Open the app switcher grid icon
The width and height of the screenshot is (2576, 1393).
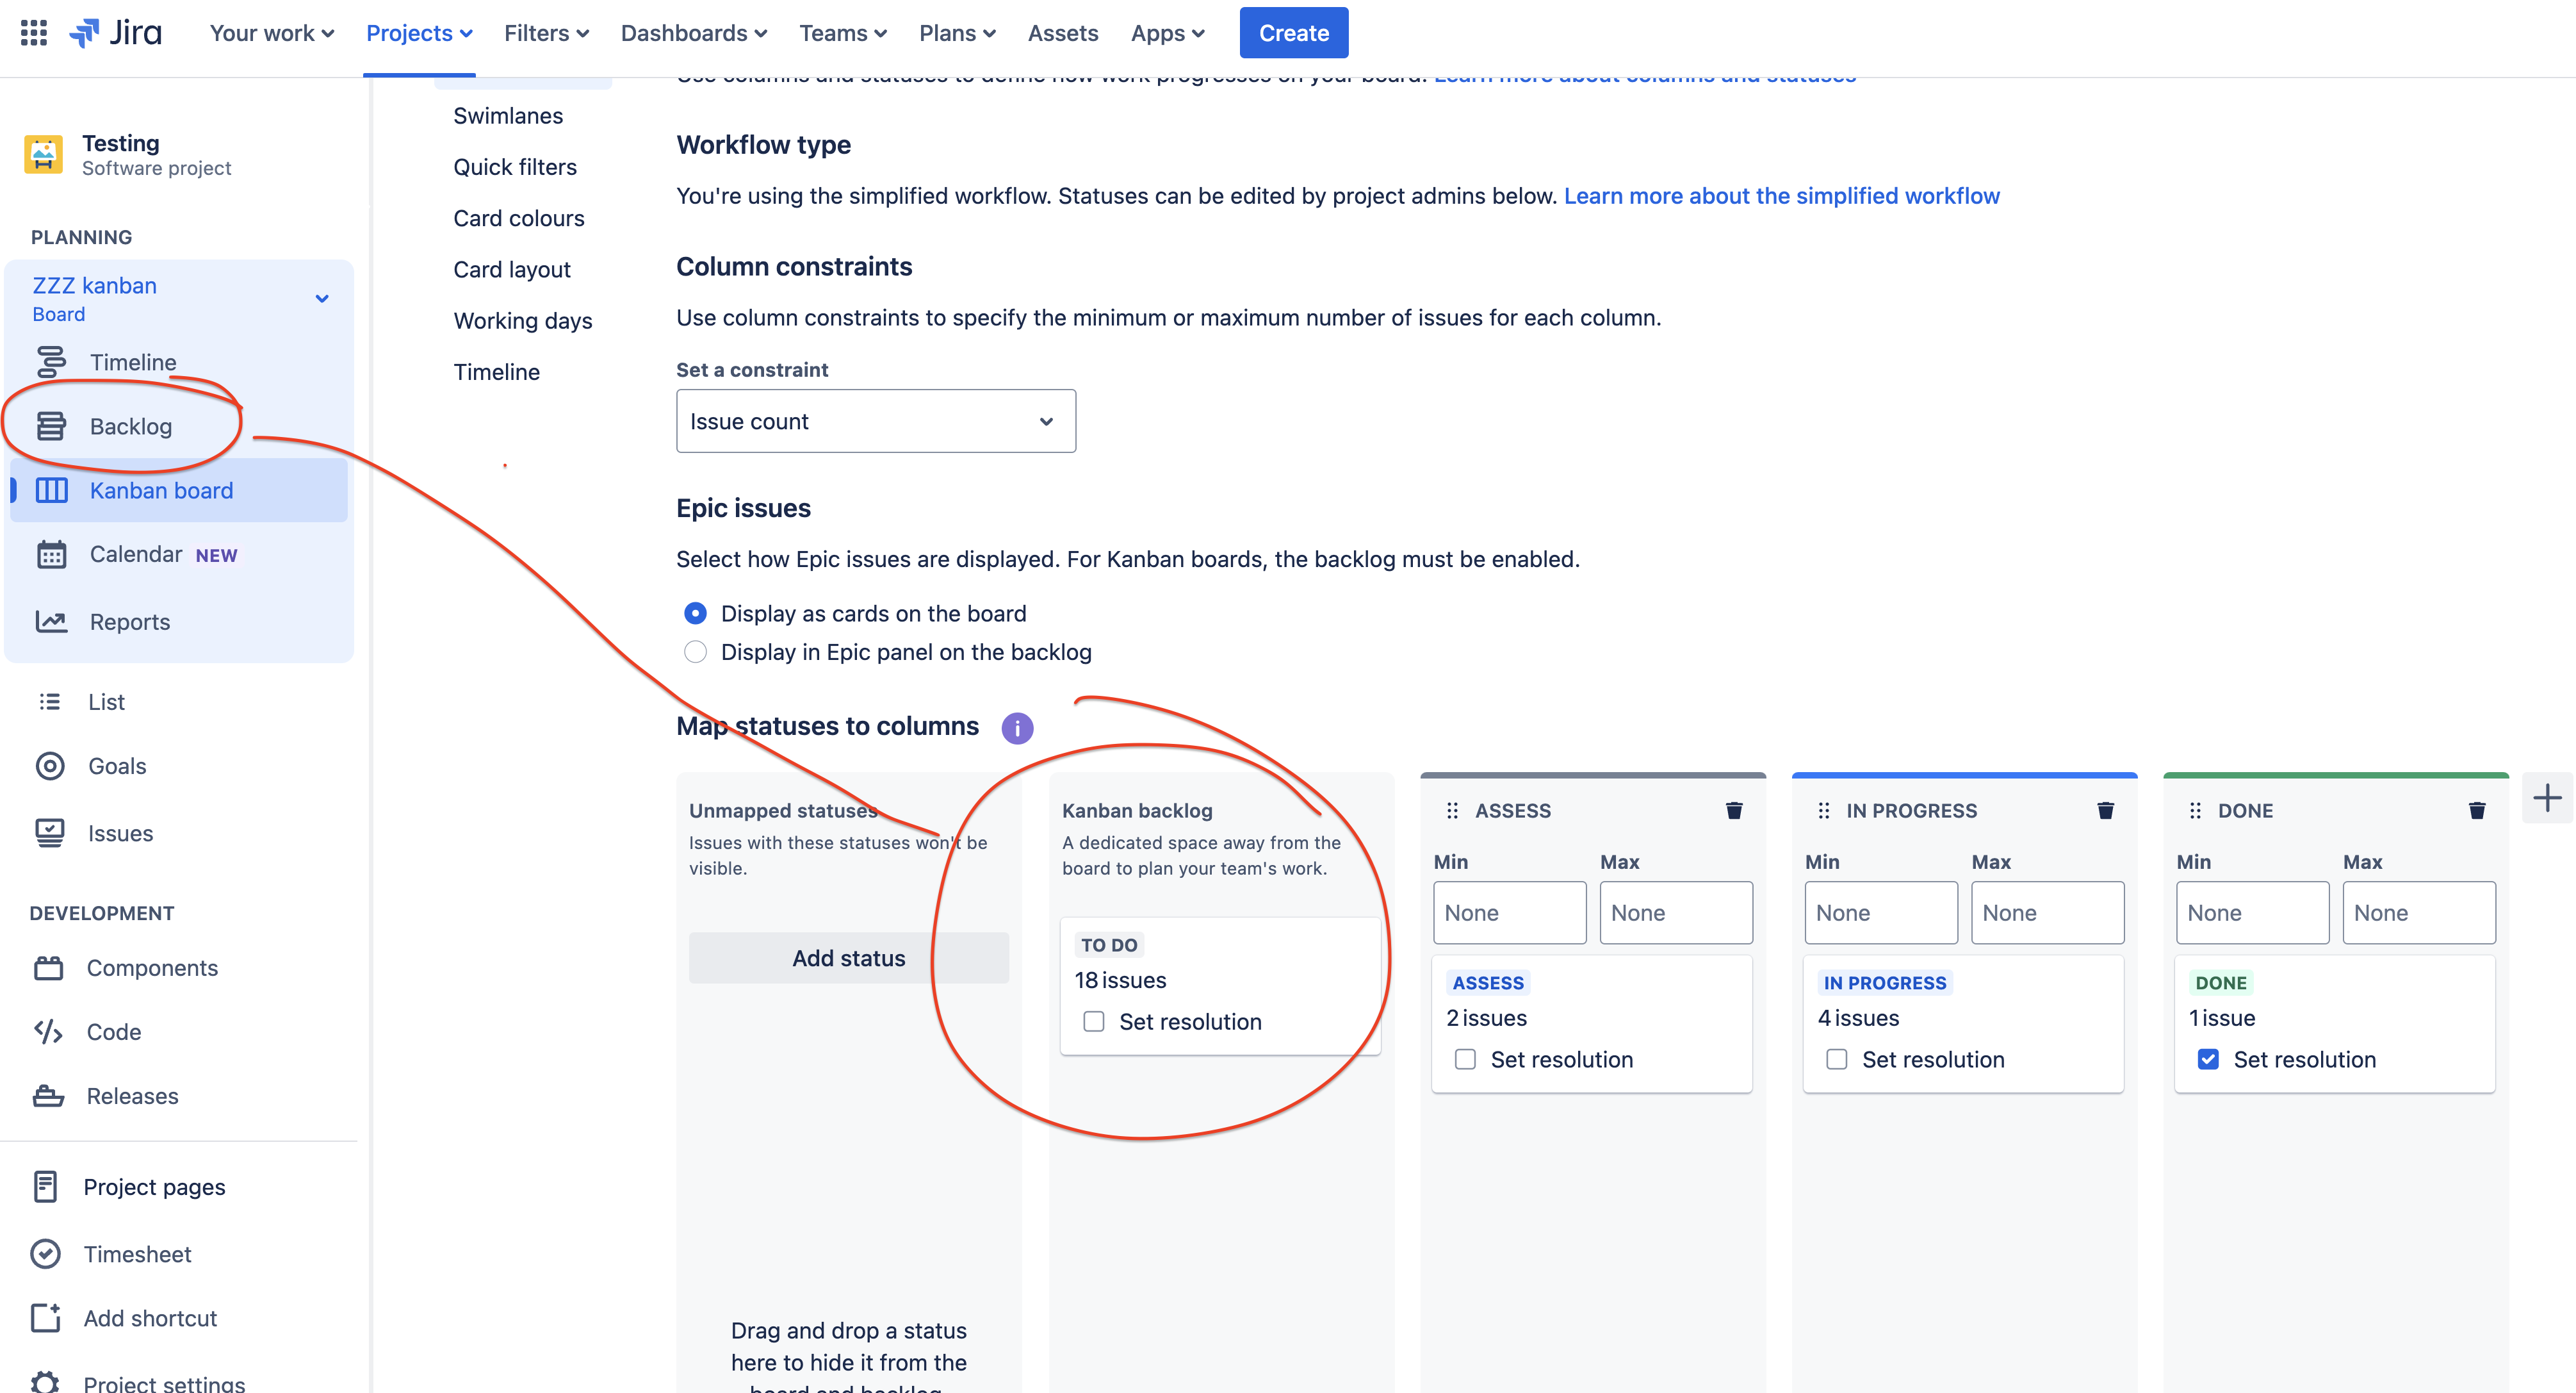point(34,33)
